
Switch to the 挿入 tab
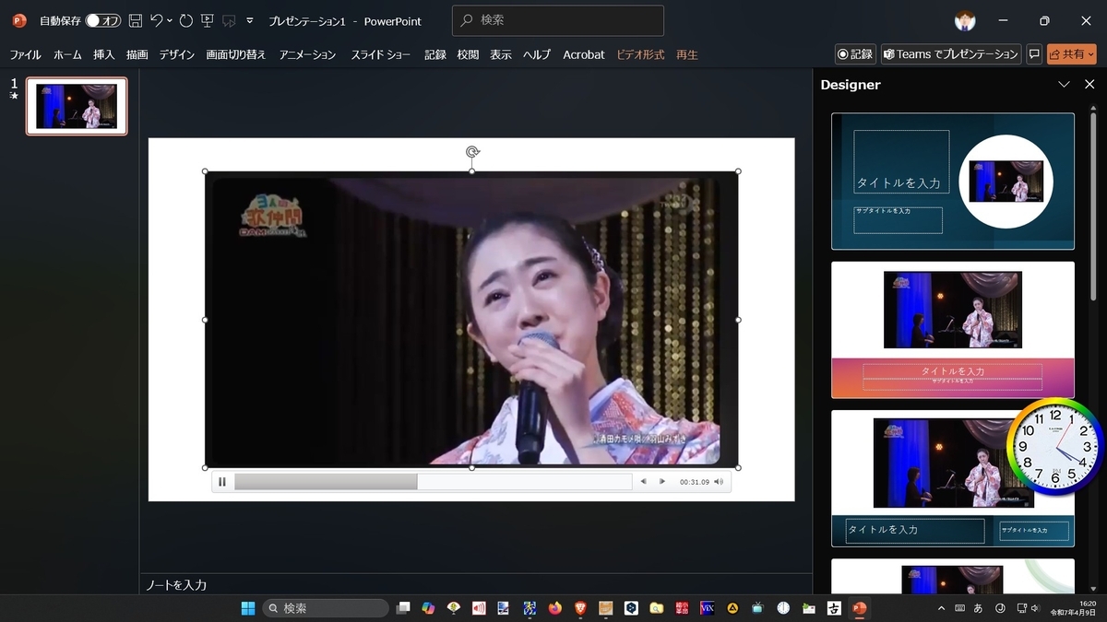pos(104,54)
